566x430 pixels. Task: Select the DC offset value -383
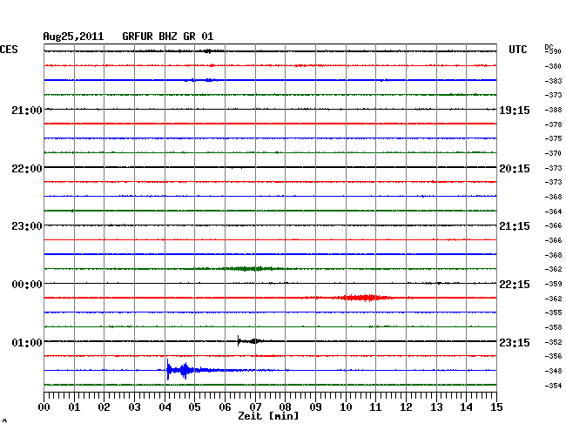553,81
